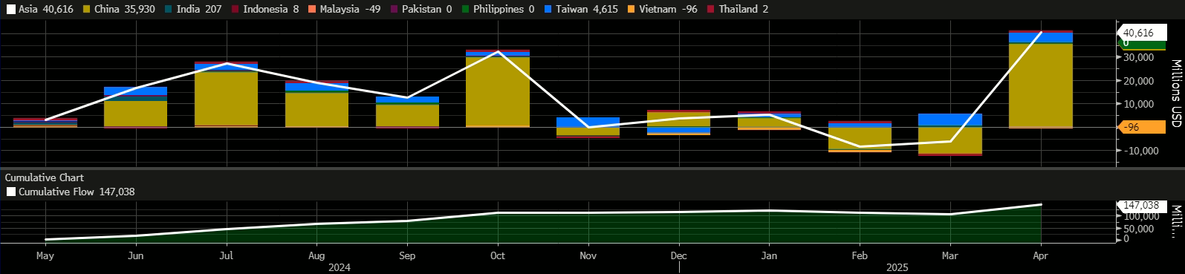The height and width of the screenshot is (274, 1185).
Task: Click the Millions USD axis title
Action: [1176, 94]
